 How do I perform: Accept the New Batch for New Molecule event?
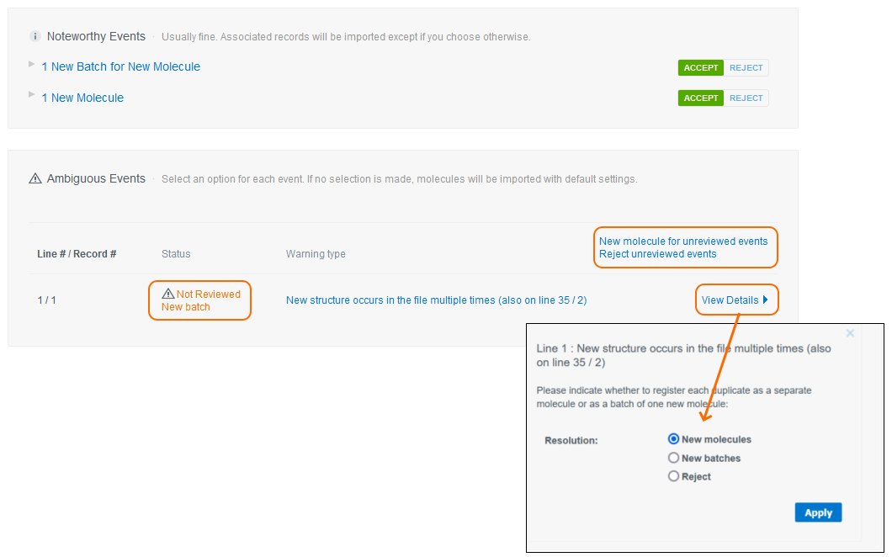[701, 67]
